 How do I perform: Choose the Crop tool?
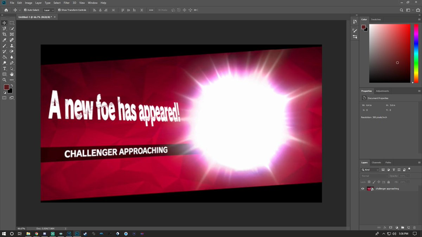tap(5, 34)
